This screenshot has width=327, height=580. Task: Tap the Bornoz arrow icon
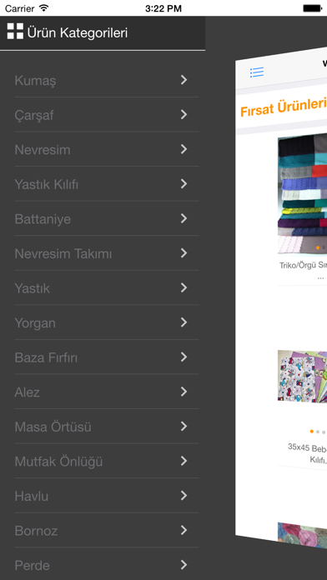coord(184,531)
